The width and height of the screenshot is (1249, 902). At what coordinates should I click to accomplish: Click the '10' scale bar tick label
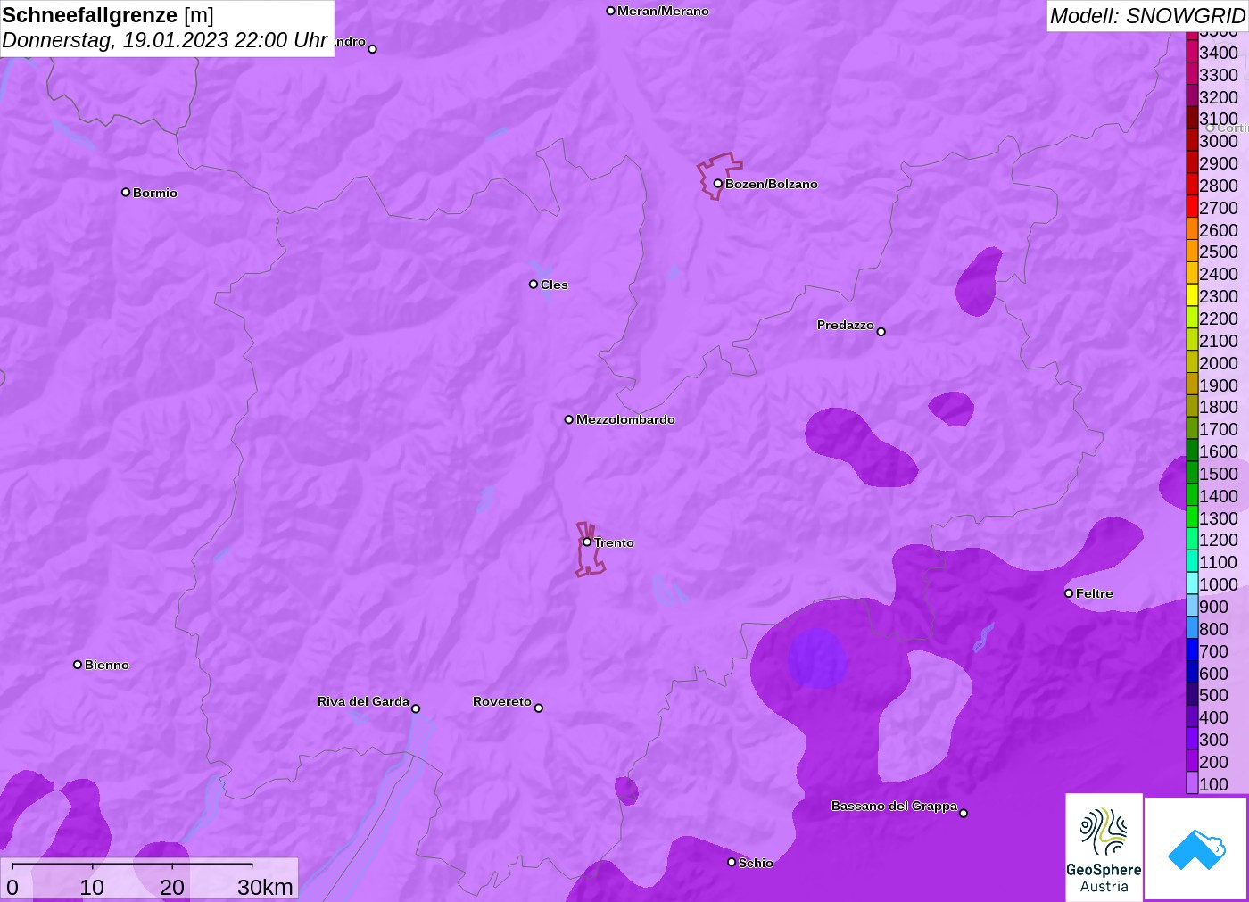(92, 887)
